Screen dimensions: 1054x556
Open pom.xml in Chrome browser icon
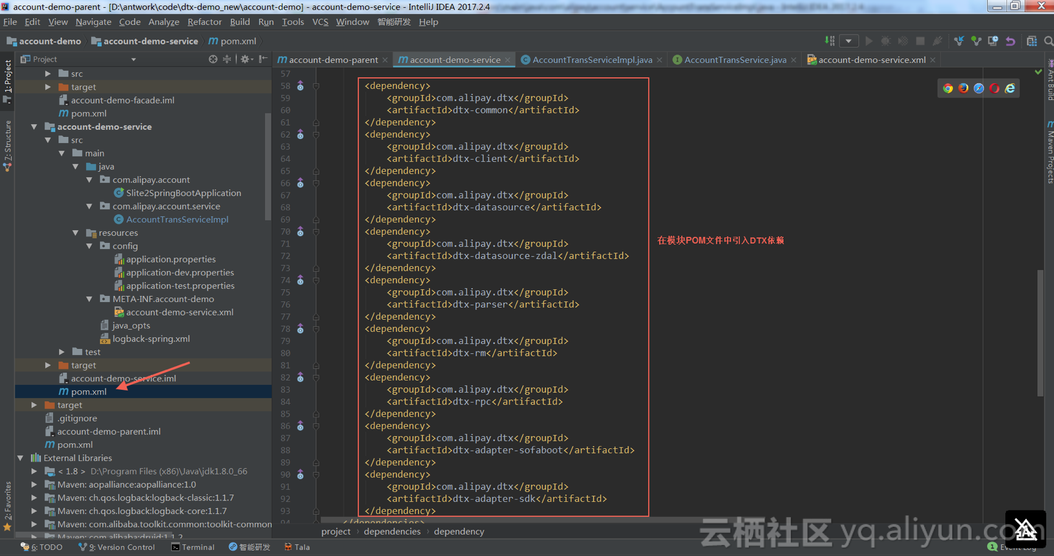[x=948, y=88]
